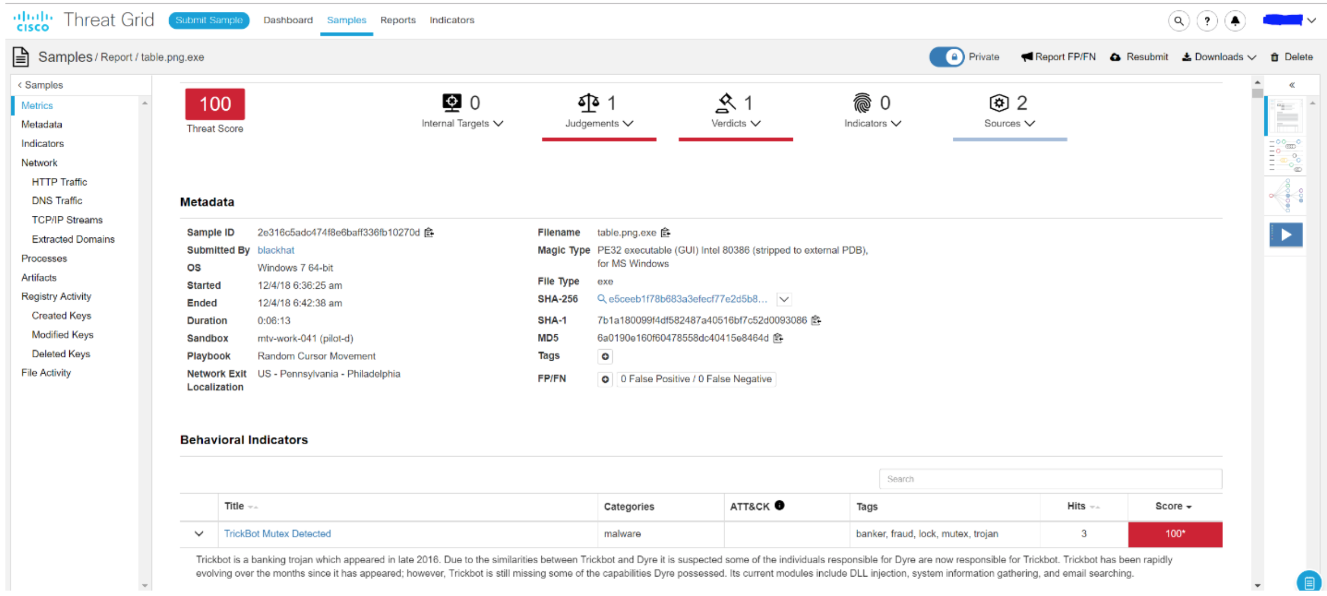
Task: Open the blackhat submitter link
Action: point(276,250)
